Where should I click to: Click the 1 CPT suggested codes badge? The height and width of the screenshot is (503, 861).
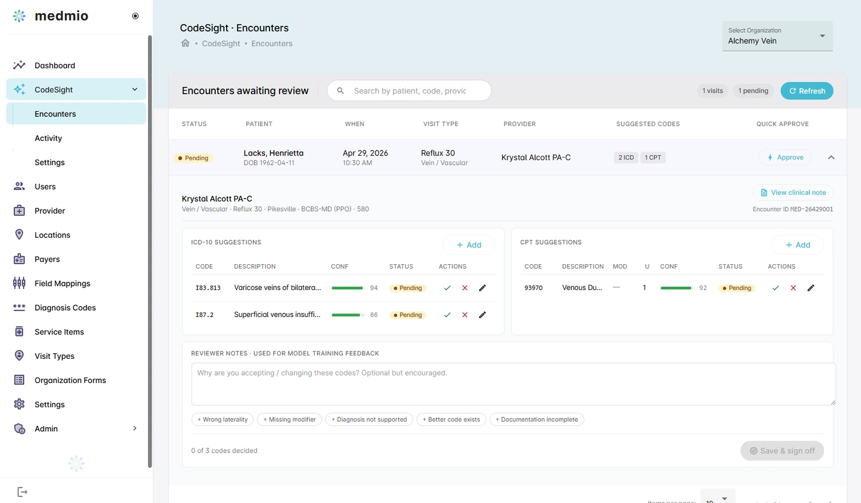(653, 157)
